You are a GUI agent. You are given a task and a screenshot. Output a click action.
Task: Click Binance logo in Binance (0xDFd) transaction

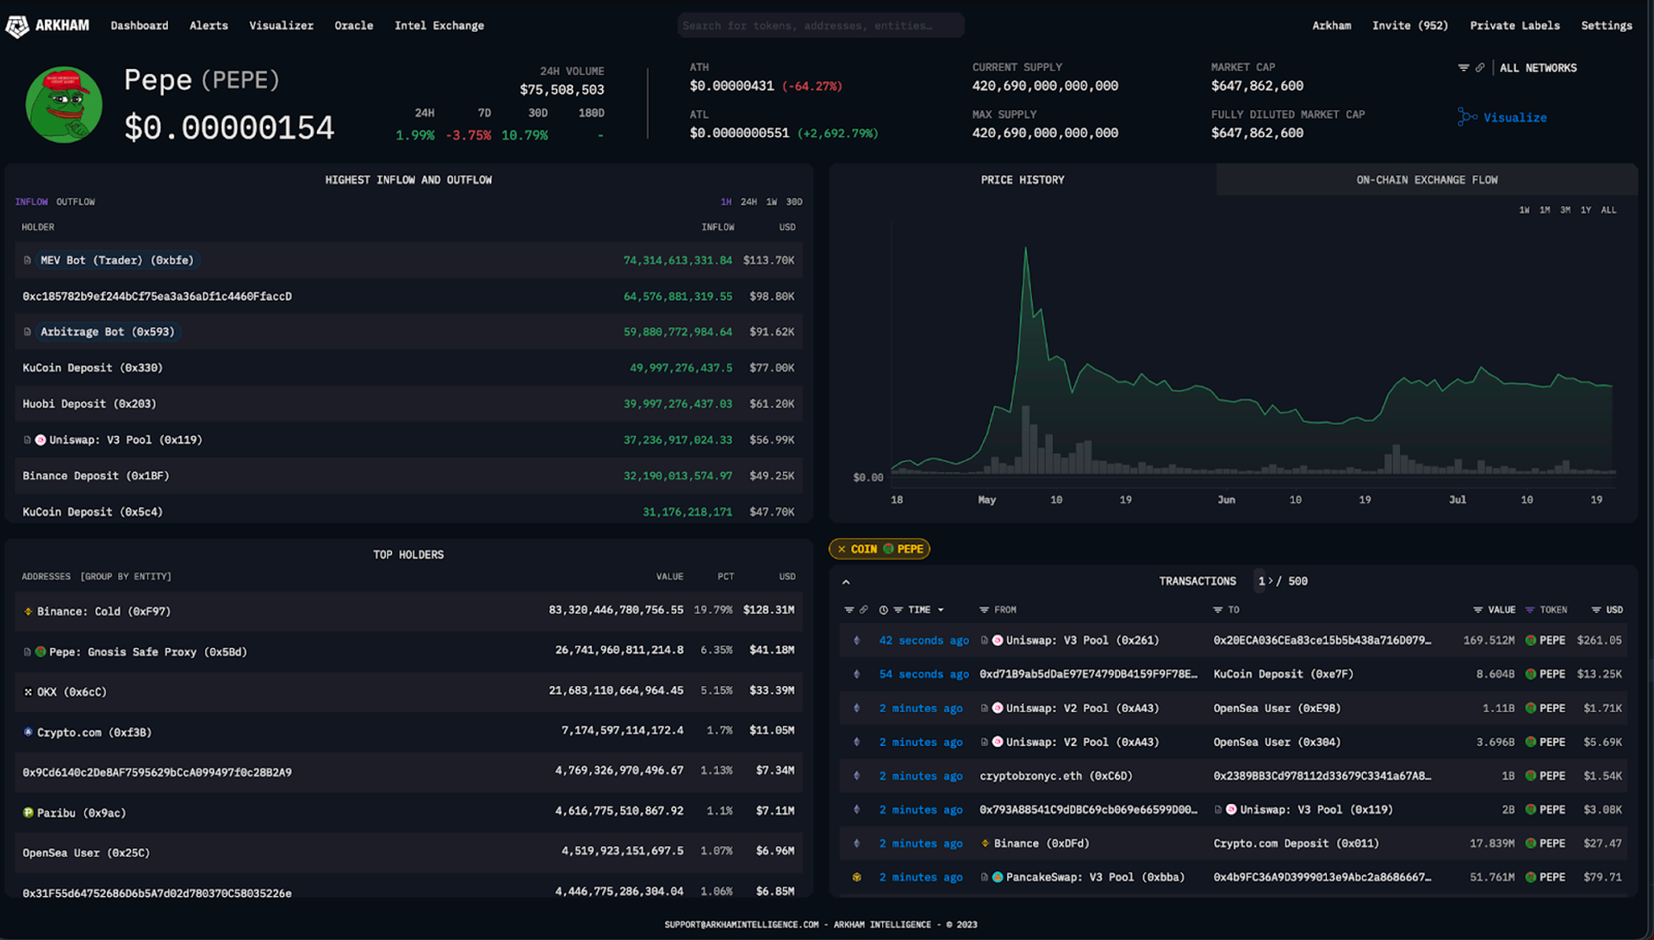tap(986, 844)
